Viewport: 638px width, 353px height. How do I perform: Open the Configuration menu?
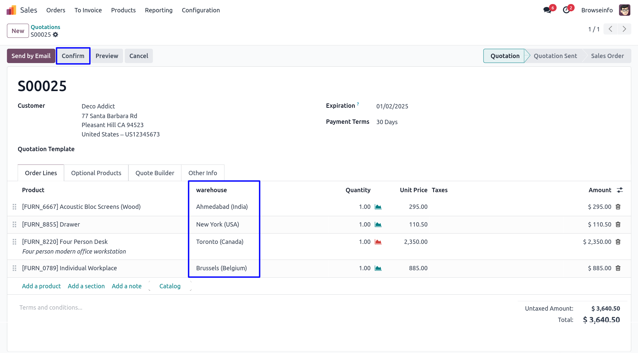(x=200, y=10)
